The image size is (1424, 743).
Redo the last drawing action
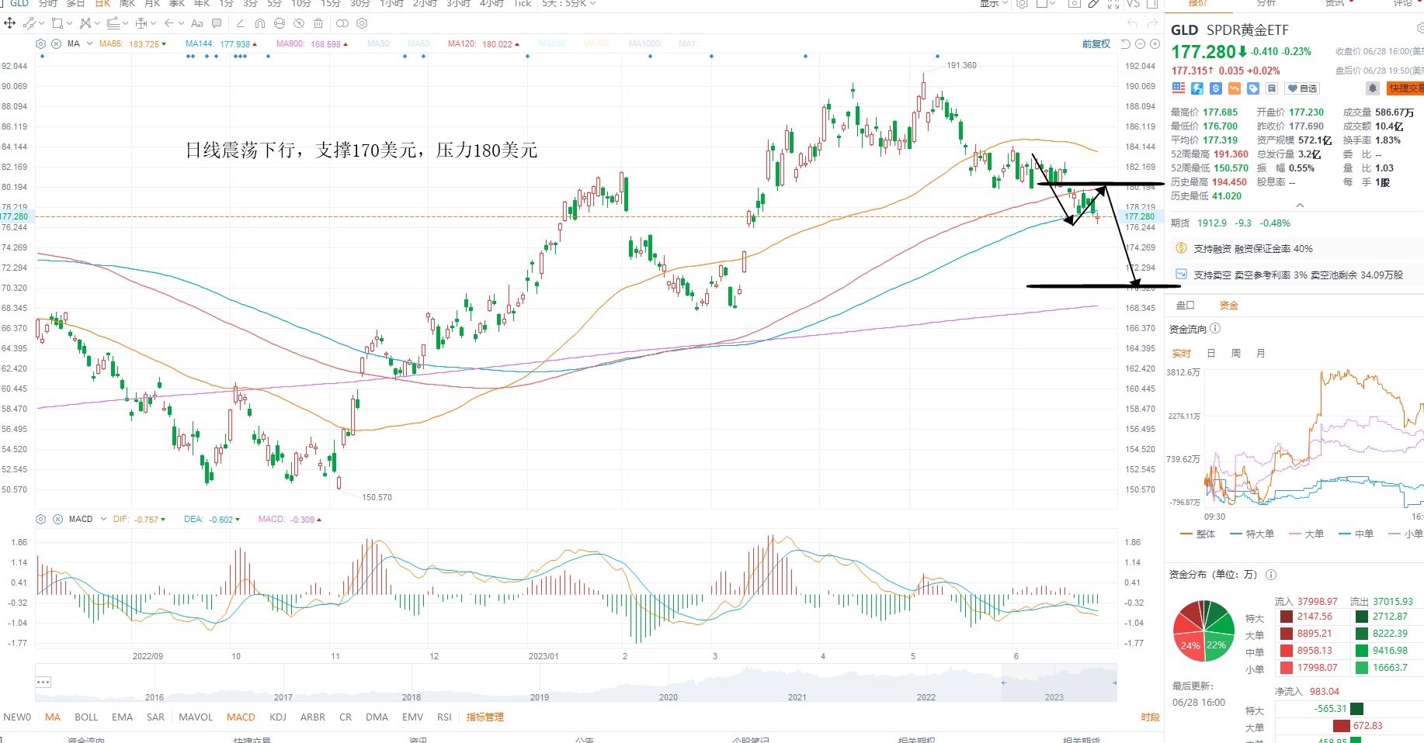(1152, 24)
